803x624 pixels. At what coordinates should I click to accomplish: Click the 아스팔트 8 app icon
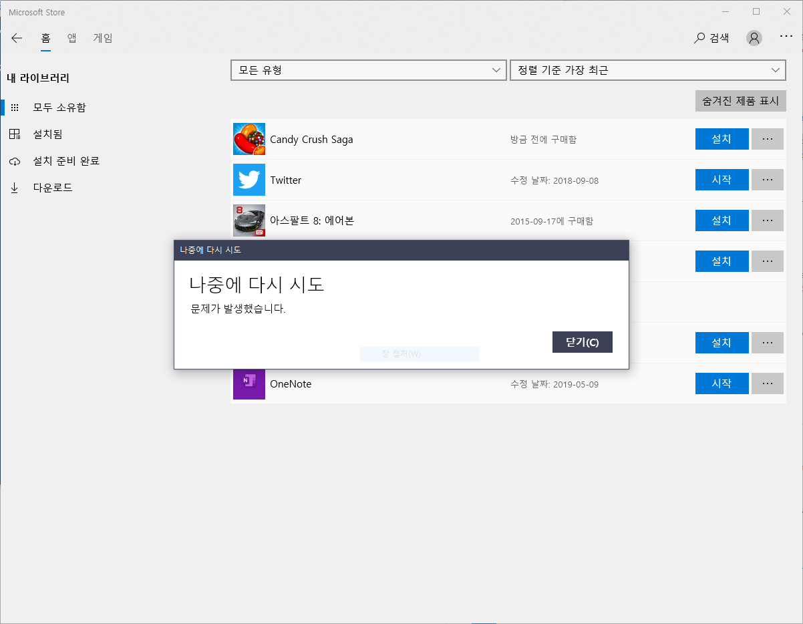249,220
